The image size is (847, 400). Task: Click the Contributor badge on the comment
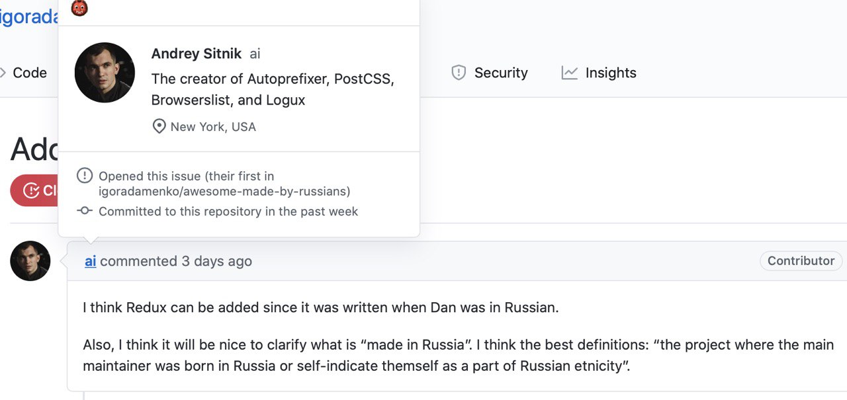pyautogui.click(x=801, y=260)
